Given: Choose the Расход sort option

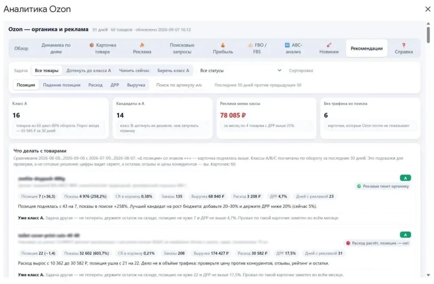Looking at the screenshot, I should tap(95, 85).
